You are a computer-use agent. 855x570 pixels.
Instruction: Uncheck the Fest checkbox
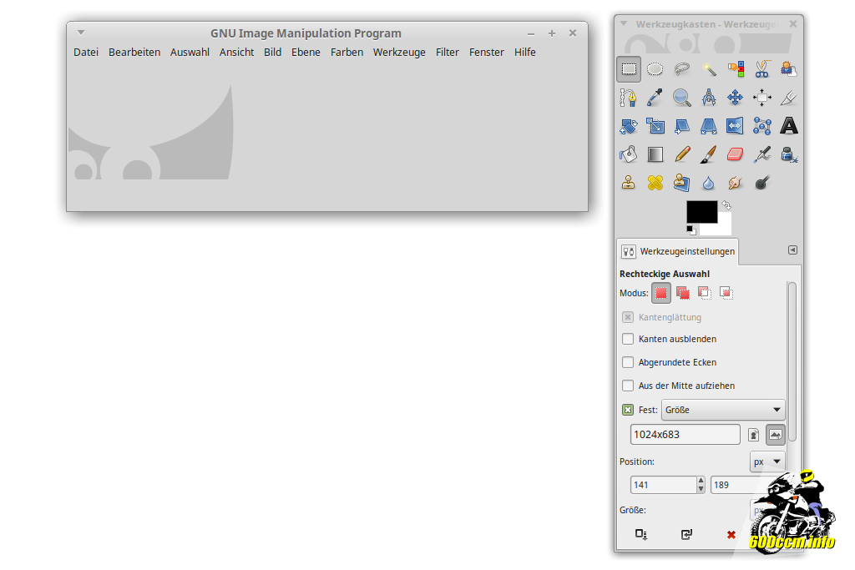(x=628, y=410)
